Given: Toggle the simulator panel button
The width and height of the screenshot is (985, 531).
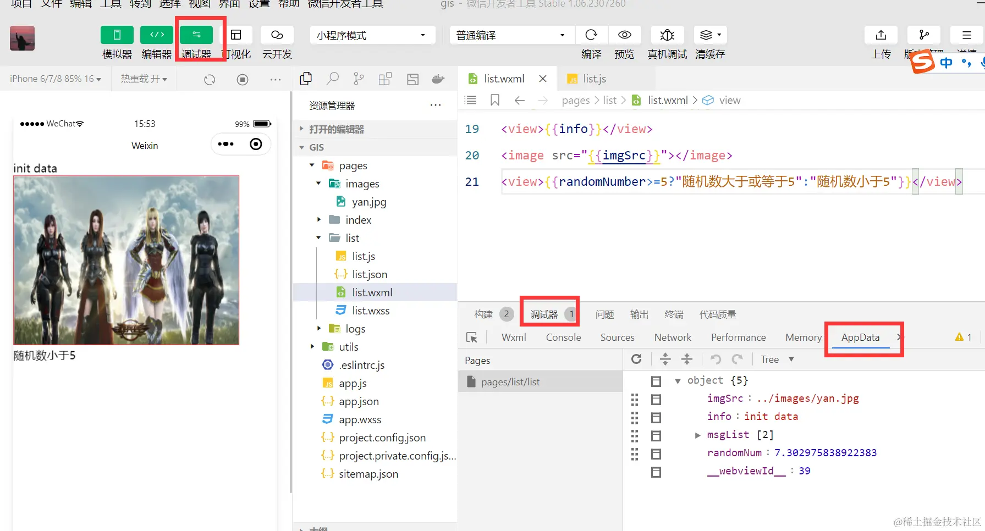Looking at the screenshot, I should [x=117, y=35].
